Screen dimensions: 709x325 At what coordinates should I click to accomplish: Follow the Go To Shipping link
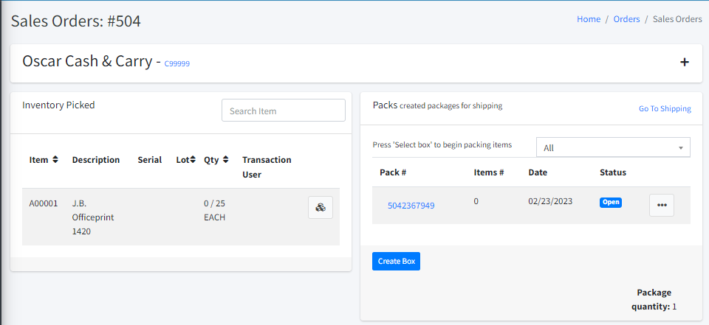point(665,109)
